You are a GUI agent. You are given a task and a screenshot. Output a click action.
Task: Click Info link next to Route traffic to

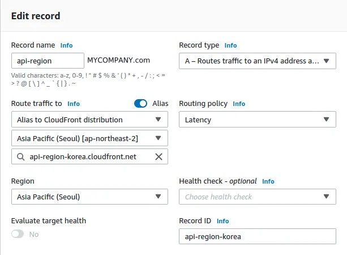point(74,104)
